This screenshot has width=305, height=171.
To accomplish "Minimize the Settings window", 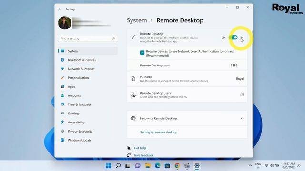I will coord(227,7).
